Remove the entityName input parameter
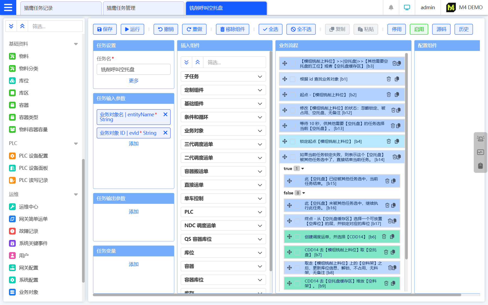This screenshot has height=305, width=488. pyautogui.click(x=165, y=115)
